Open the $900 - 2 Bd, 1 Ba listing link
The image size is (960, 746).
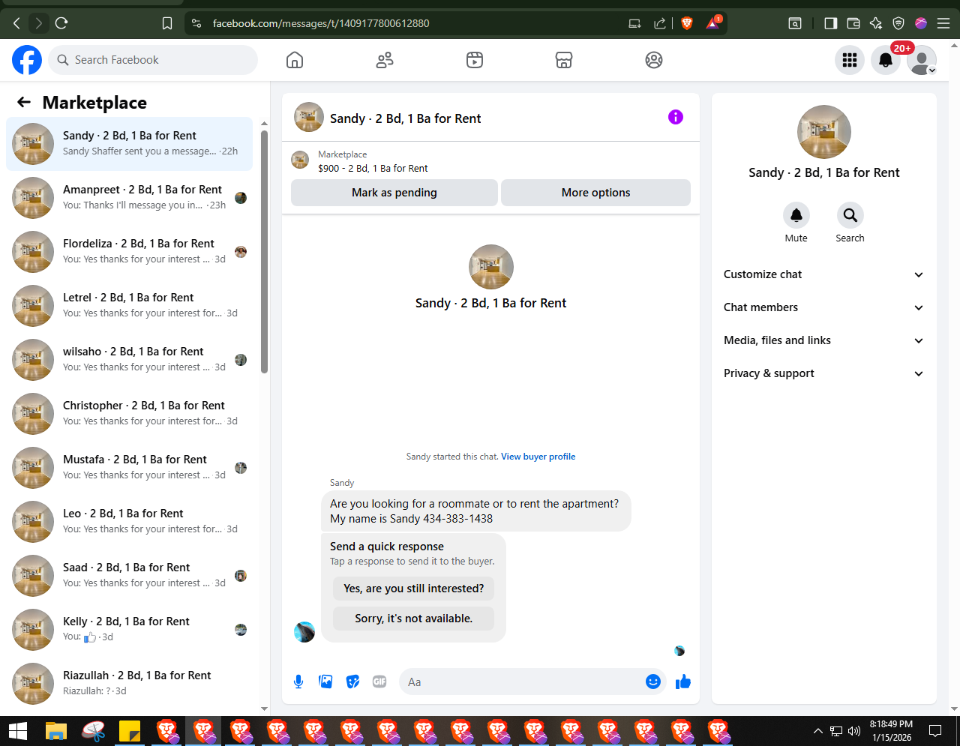pos(373,169)
